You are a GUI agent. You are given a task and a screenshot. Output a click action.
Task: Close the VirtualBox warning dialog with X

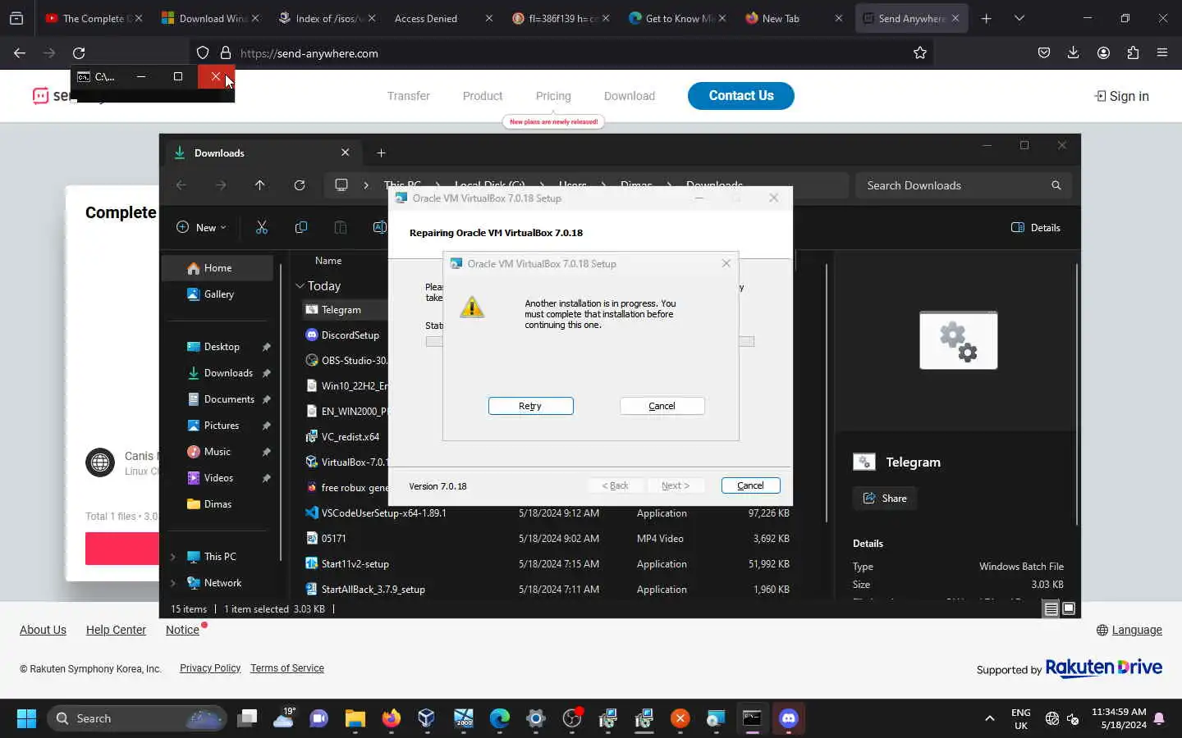click(726, 263)
